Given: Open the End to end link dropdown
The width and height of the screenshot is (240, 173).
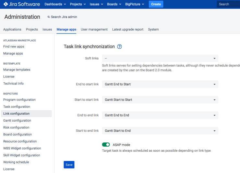Looking at the screenshot, I should (160, 115).
